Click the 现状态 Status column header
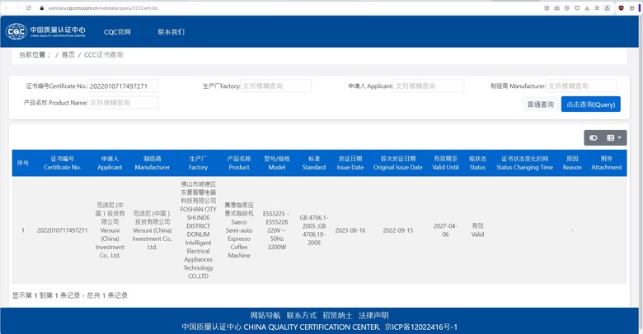 click(x=477, y=163)
